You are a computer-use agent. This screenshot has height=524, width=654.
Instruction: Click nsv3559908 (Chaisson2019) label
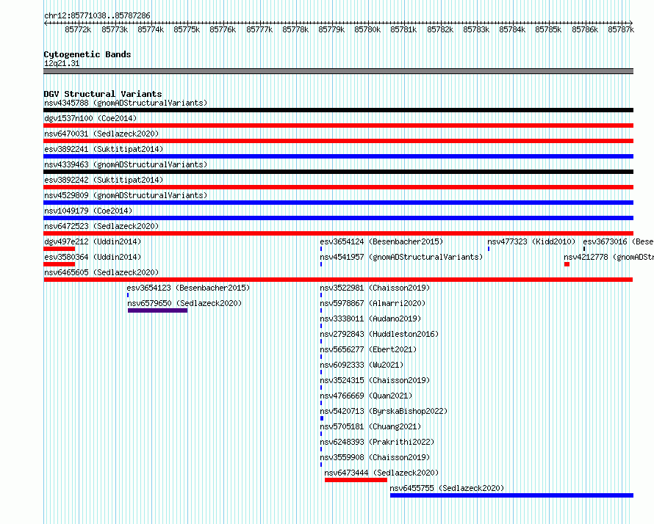(375, 457)
